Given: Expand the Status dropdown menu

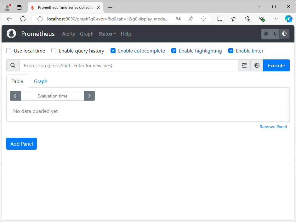Looking at the screenshot, I should pyautogui.click(x=107, y=34).
